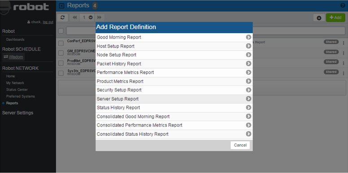Click the arrow icon for Packet History Report

(248, 64)
